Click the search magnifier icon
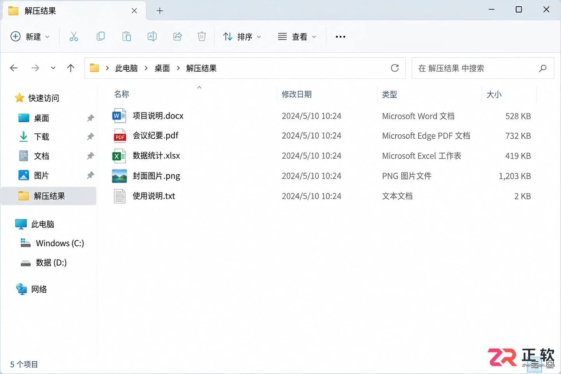 543,68
